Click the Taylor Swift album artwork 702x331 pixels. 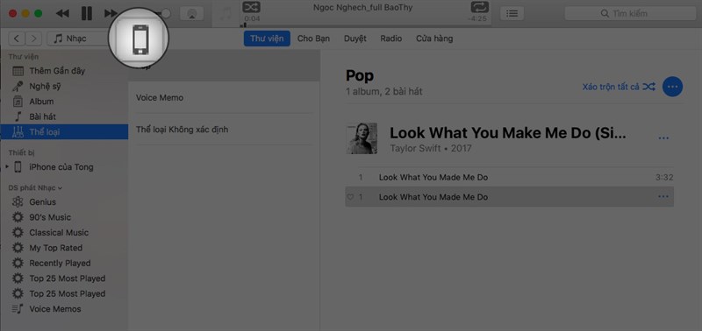point(362,138)
